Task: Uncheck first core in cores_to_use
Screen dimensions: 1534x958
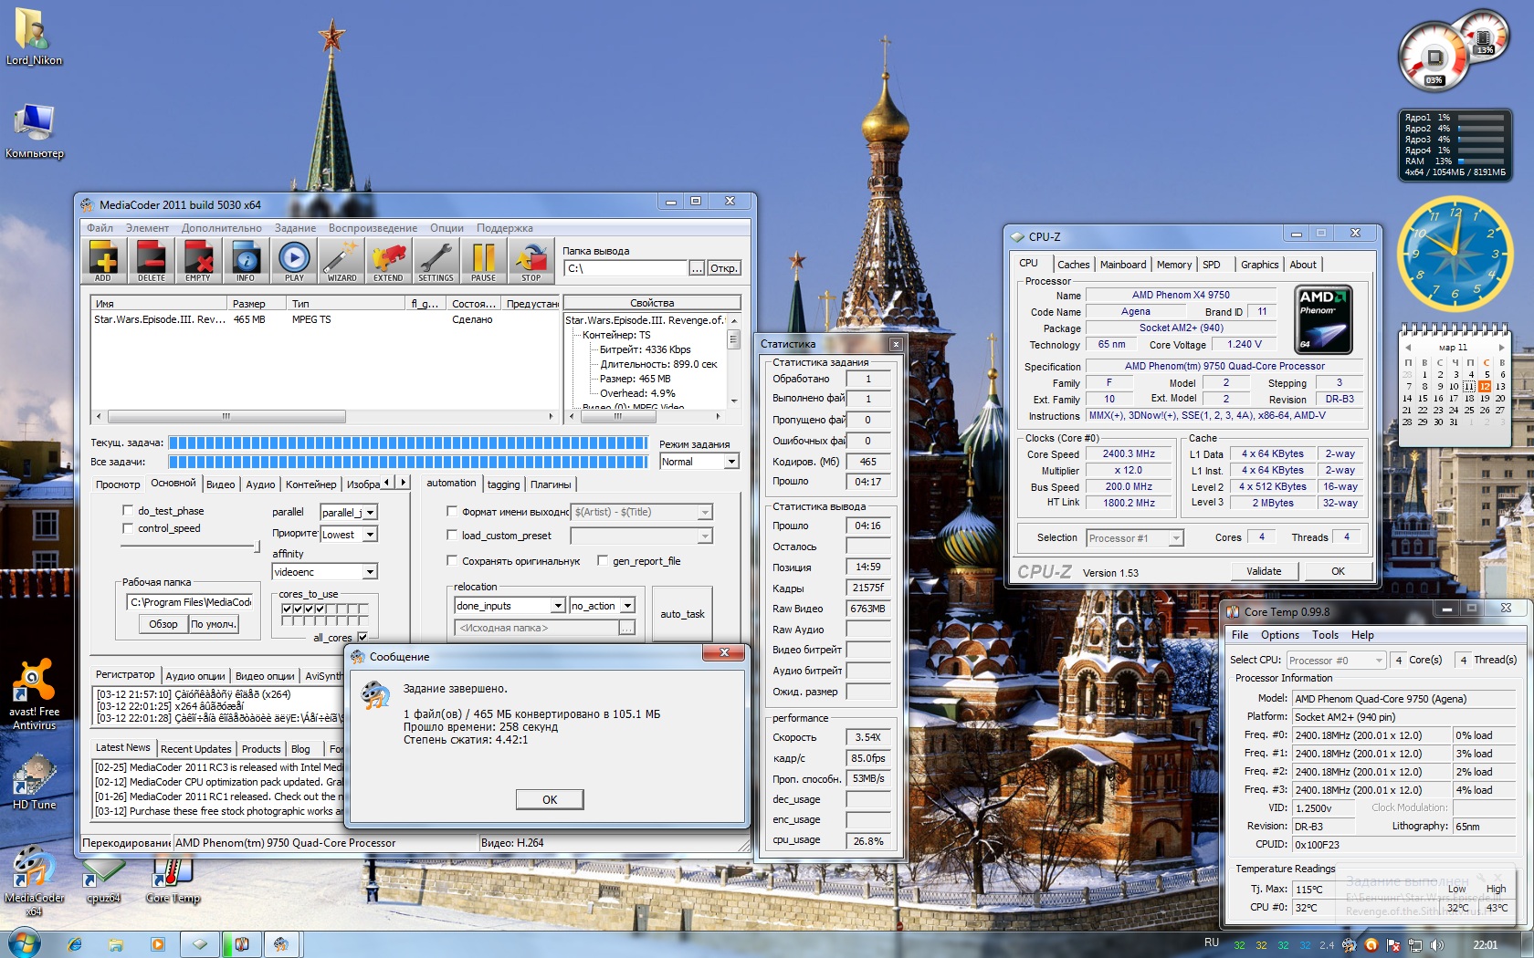Action: tap(287, 609)
